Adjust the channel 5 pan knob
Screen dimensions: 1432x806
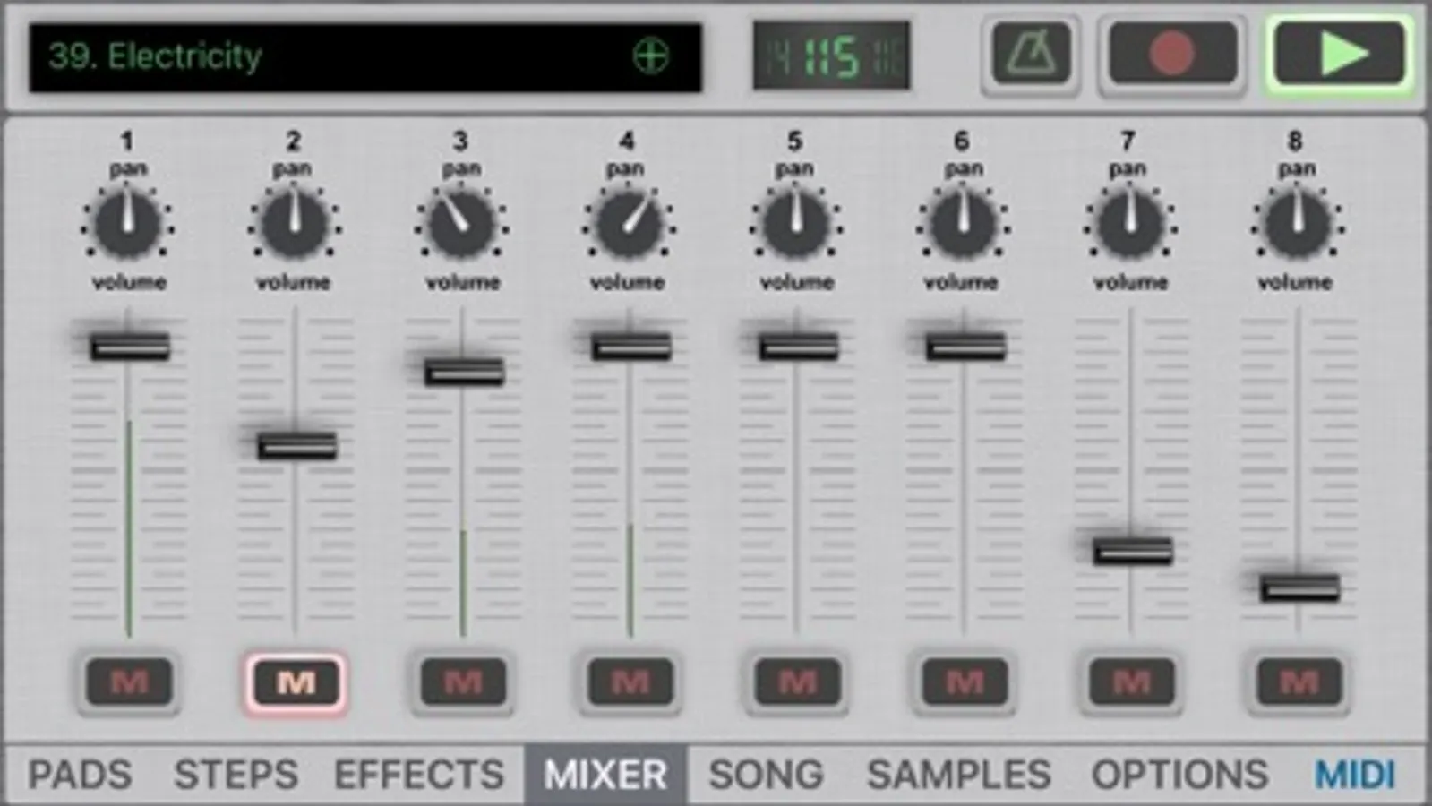[795, 222]
